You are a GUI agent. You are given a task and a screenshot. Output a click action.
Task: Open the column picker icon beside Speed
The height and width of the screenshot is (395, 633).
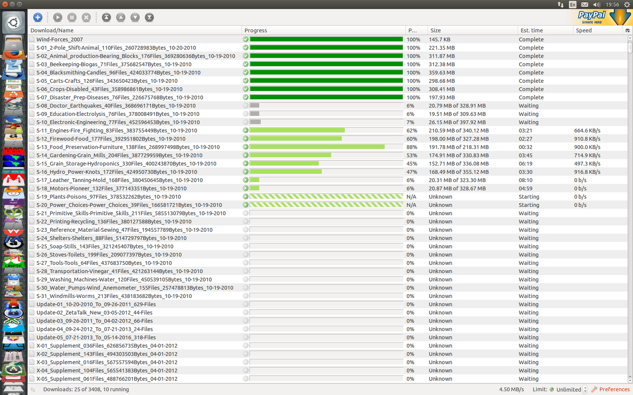point(627,30)
